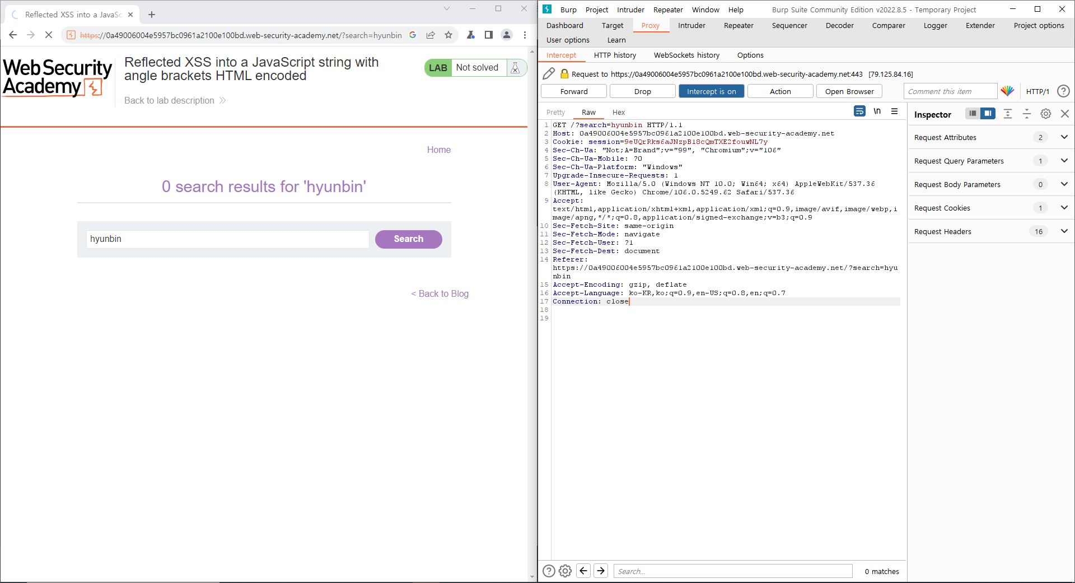Expand Request Body Parameters section
The height and width of the screenshot is (583, 1075).
[x=991, y=184]
